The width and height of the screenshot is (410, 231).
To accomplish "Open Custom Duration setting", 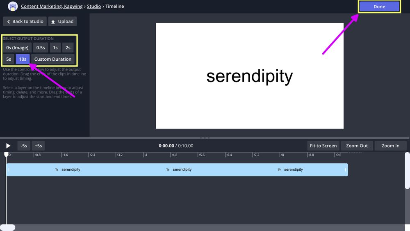I will click(x=53, y=59).
